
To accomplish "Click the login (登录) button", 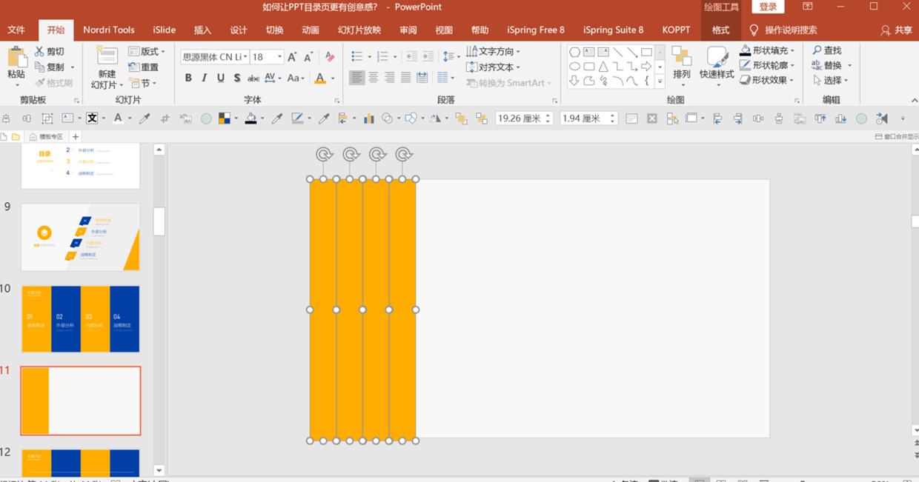I will click(768, 7).
